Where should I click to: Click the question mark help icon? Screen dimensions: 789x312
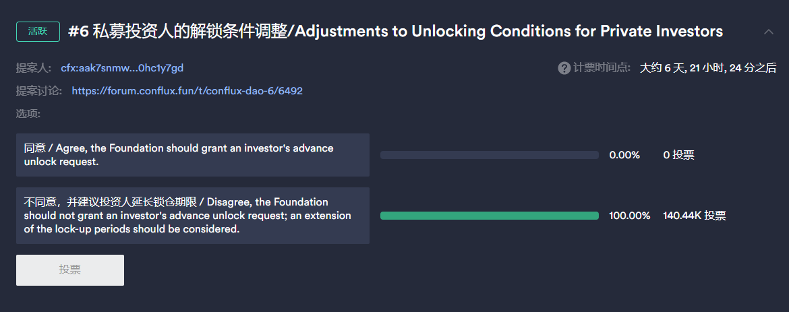pyautogui.click(x=564, y=68)
